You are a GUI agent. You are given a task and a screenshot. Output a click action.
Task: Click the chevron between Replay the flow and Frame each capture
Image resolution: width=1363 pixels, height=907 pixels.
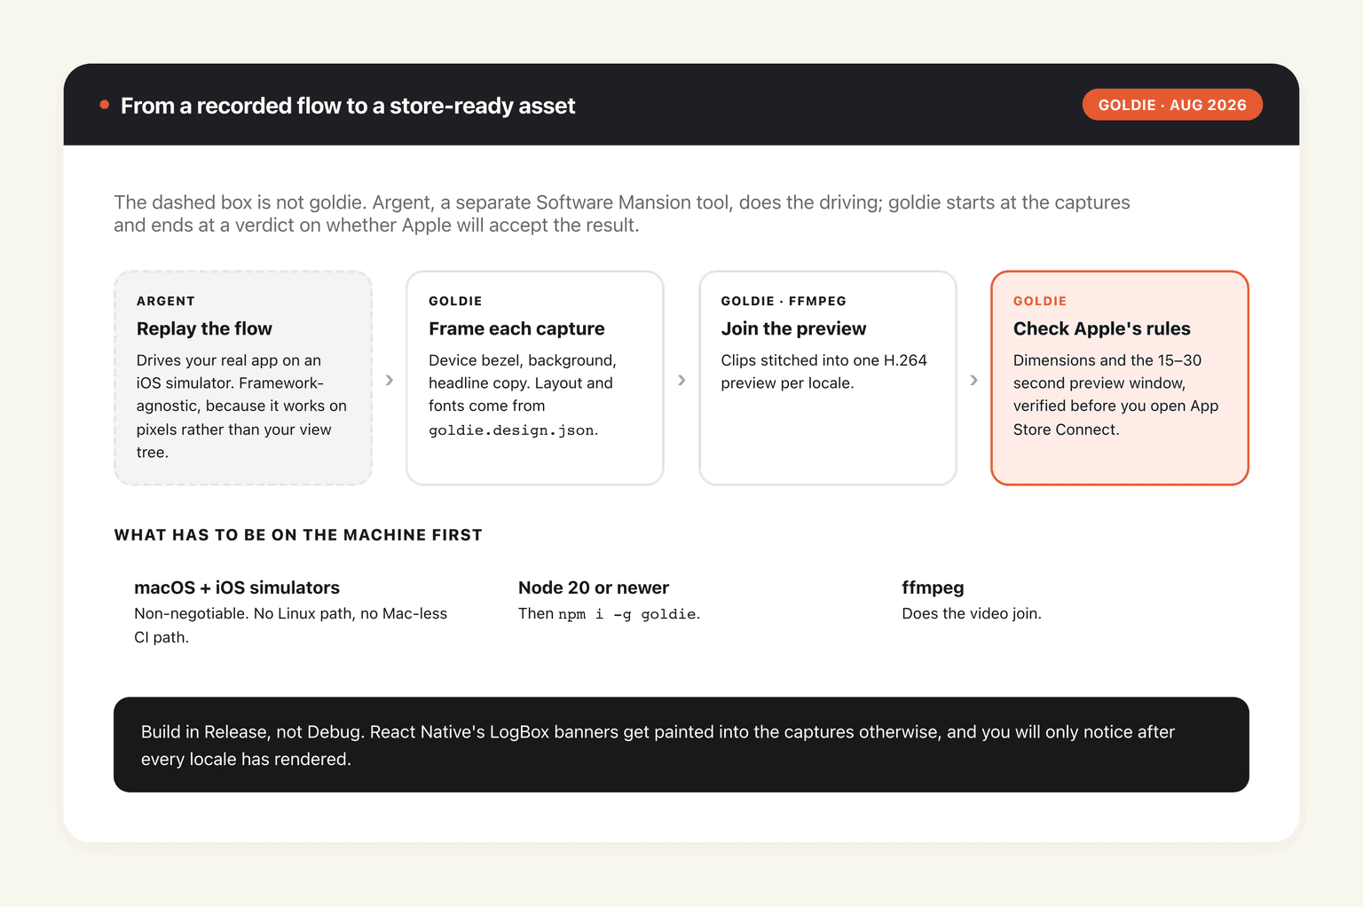tap(390, 380)
